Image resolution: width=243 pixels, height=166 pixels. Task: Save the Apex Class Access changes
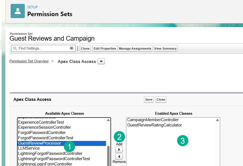149,99
